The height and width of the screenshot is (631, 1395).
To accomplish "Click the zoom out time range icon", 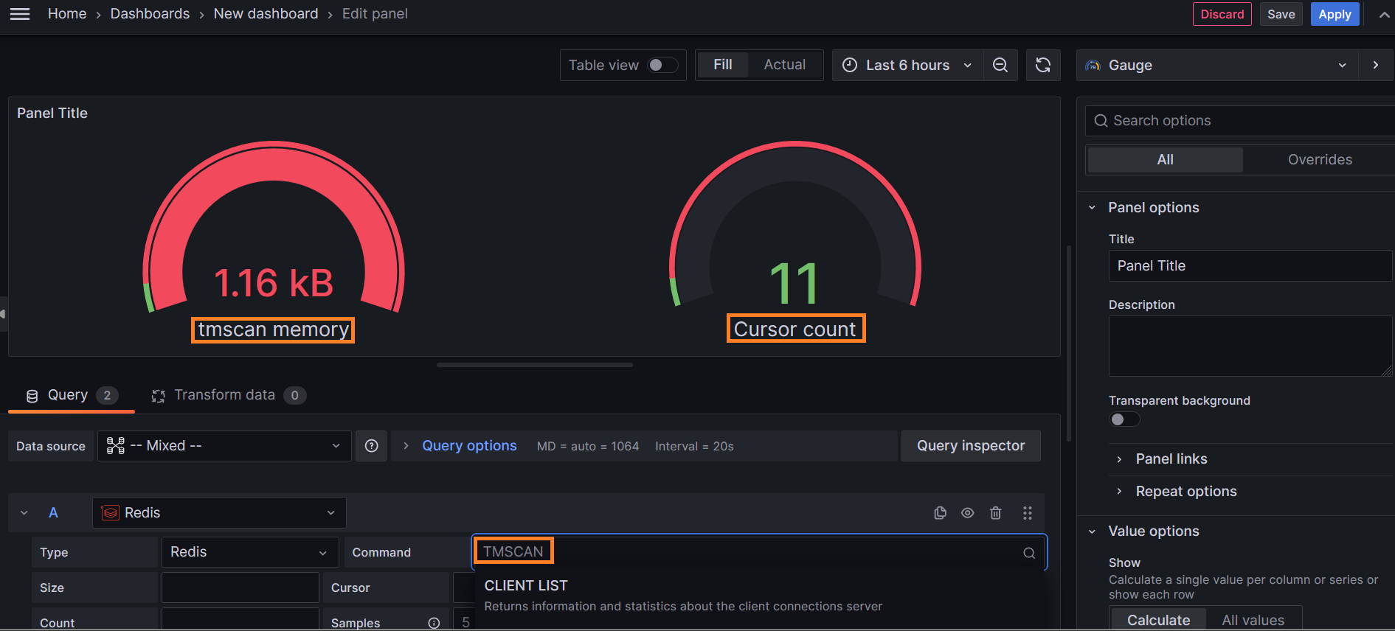I will point(1000,65).
